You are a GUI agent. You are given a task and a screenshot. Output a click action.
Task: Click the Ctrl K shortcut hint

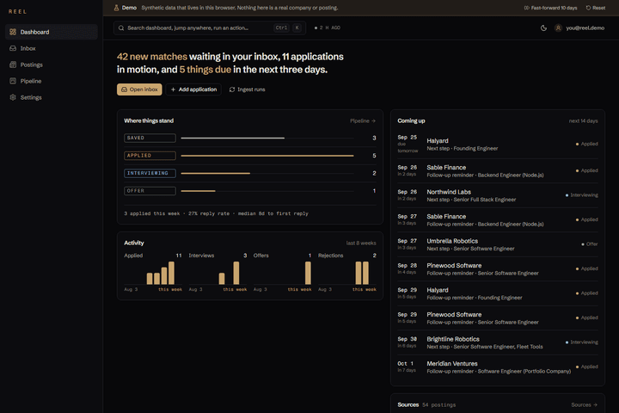(287, 28)
